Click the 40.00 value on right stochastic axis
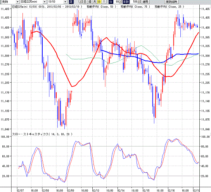This screenshot has width=211, height=192. pyautogui.click(x=205, y=166)
